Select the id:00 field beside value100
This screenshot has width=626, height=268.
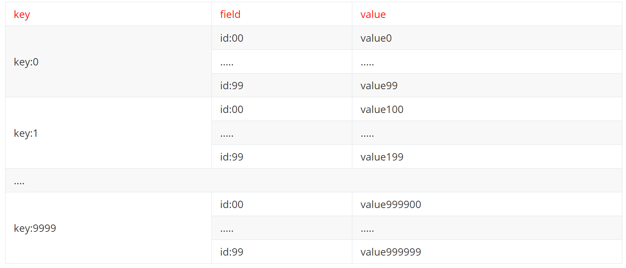[x=232, y=109]
